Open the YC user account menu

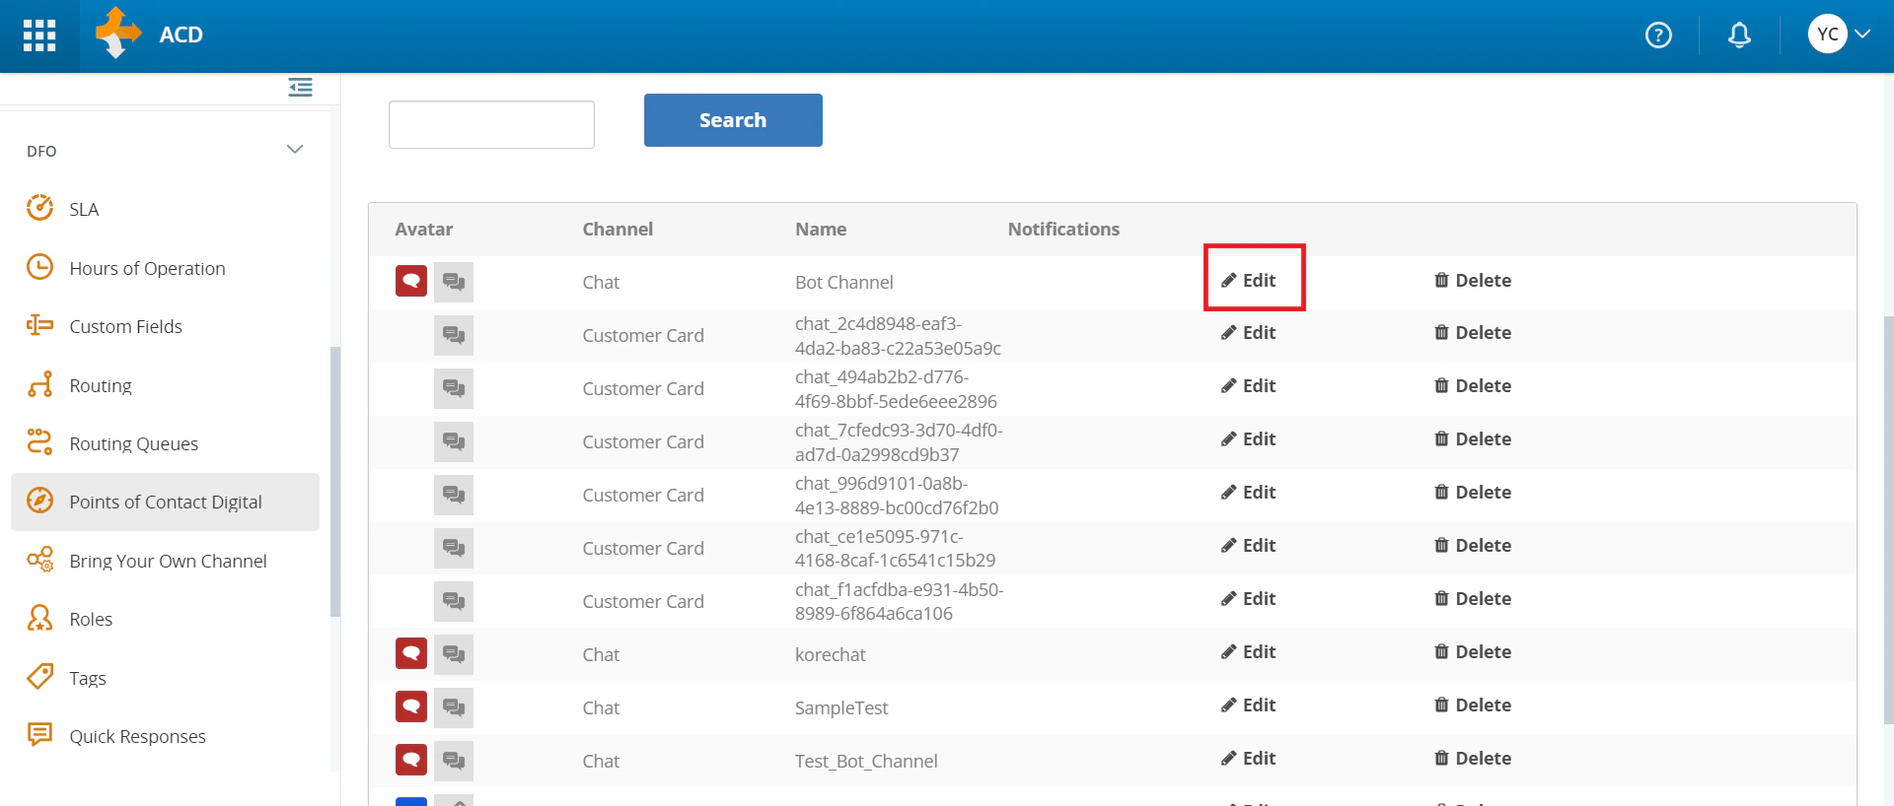tap(1839, 34)
